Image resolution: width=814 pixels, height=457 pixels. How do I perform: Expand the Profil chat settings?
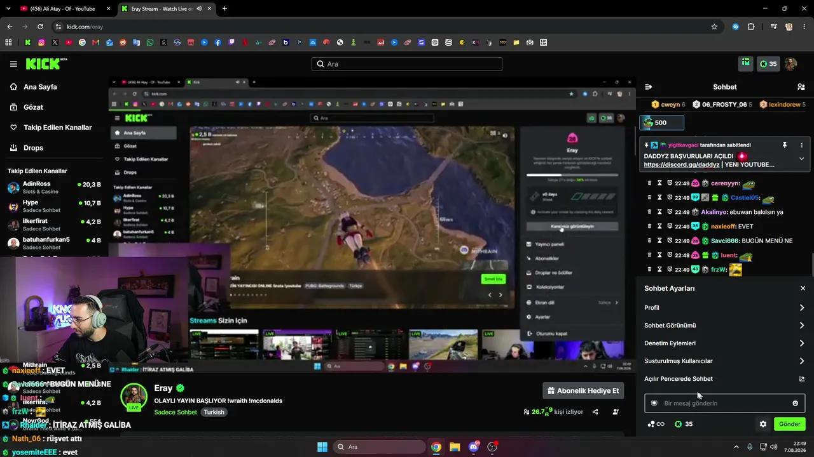coord(725,308)
